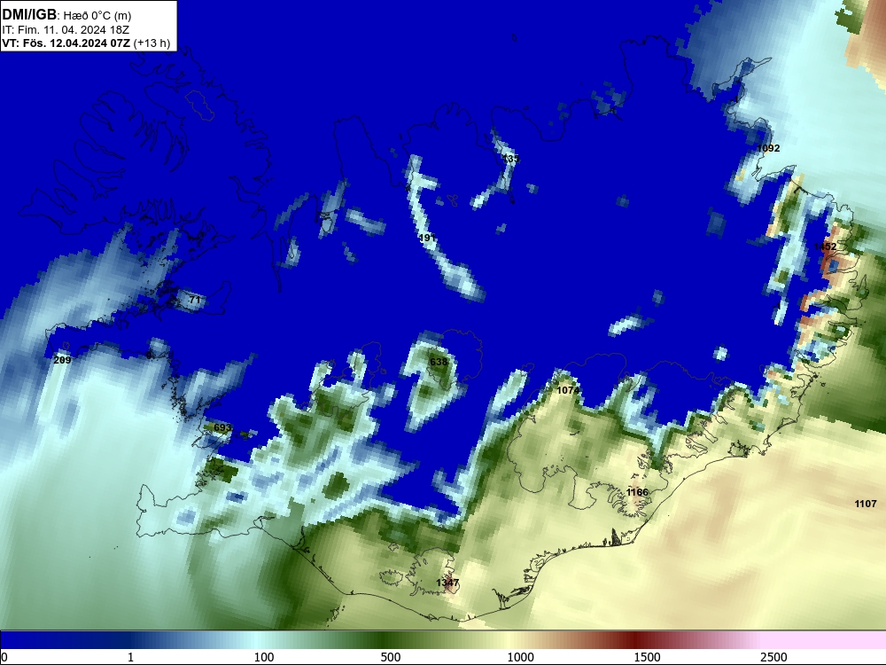This screenshot has height=665, width=886.
Task: Click the map value label 1092
Action: coord(768,148)
